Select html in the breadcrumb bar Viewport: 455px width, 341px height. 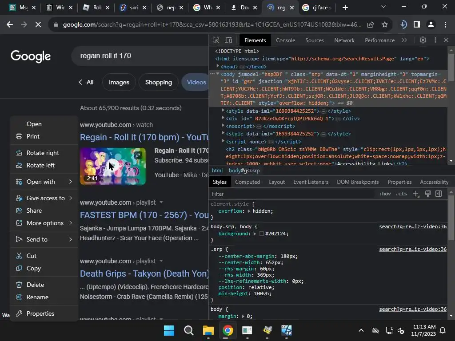coord(217,170)
